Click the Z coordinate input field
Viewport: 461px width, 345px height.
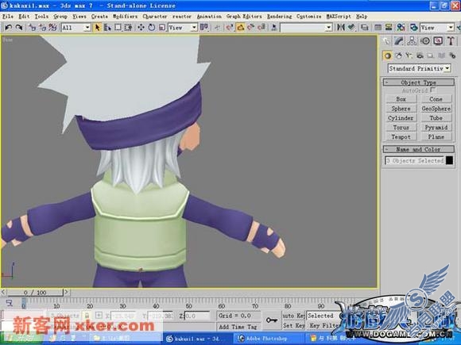[x=197, y=316]
